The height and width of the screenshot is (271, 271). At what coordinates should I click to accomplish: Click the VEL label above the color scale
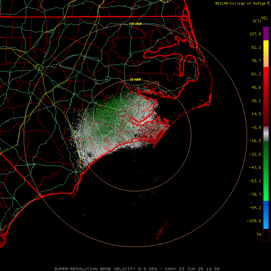[x=264, y=18]
